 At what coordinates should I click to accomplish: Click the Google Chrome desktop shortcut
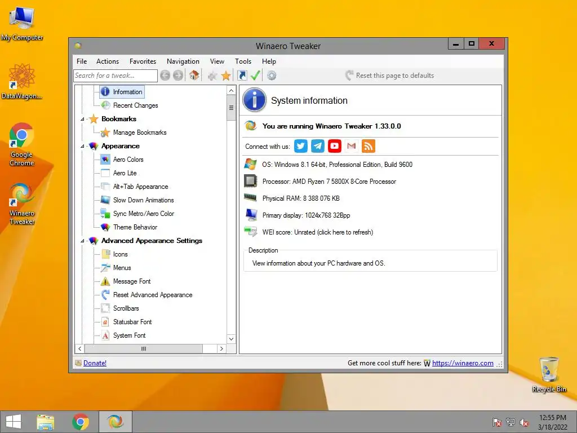(x=22, y=145)
